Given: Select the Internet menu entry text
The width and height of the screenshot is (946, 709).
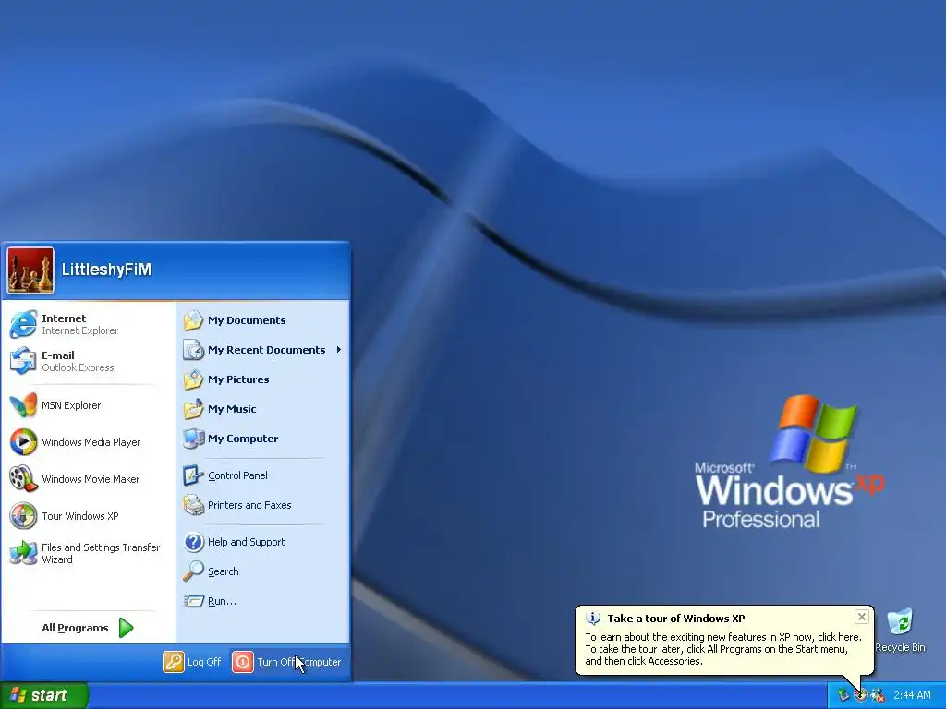Looking at the screenshot, I should [64, 318].
